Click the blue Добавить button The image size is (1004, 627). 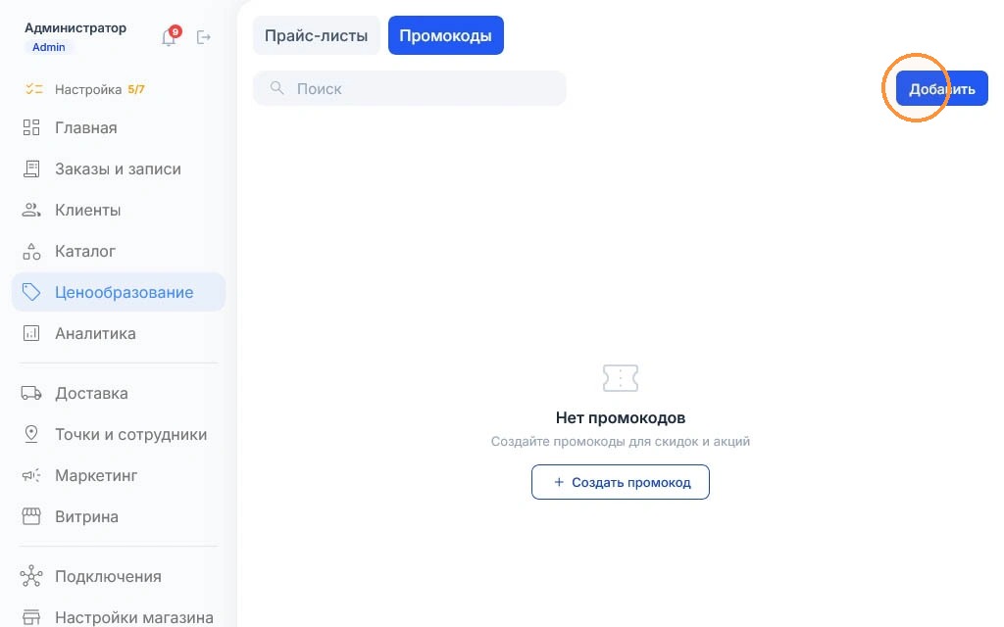(941, 88)
